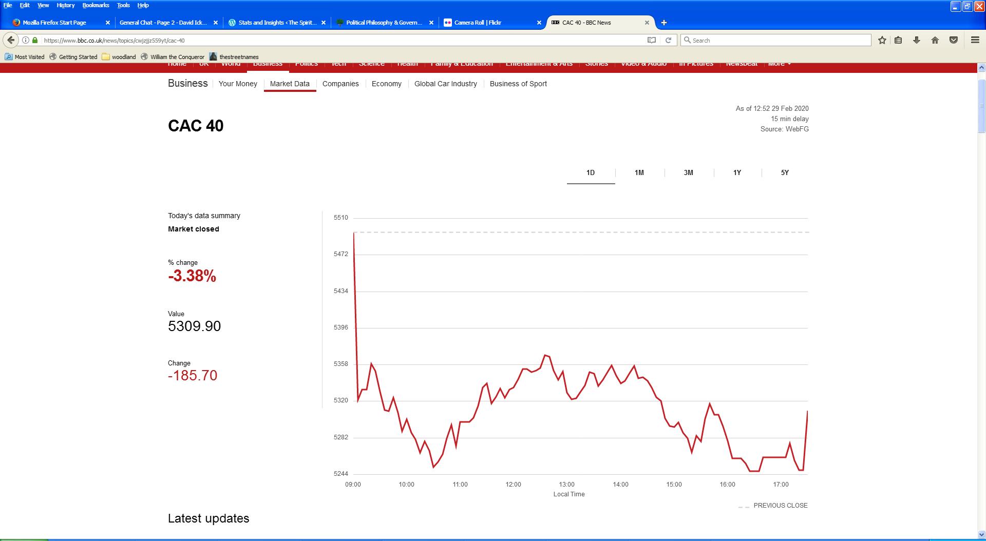Click the 5309.90 index value
The height and width of the screenshot is (541, 986).
click(x=195, y=326)
